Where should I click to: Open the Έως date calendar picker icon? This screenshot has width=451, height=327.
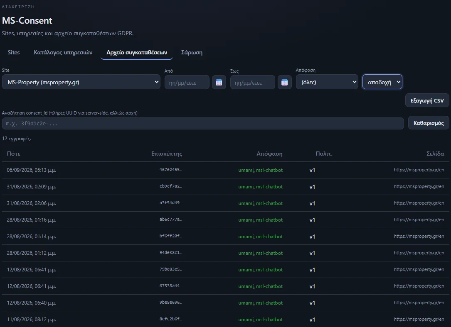tap(284, 83)
